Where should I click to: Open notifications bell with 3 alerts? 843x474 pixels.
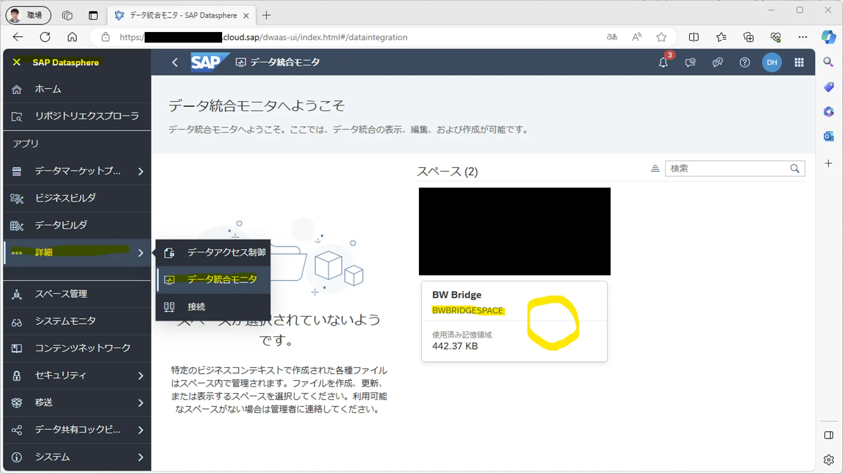coord(664,62)
